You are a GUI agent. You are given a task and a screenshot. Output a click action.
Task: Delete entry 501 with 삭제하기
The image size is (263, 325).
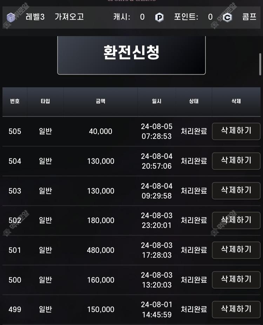(236, 250)
